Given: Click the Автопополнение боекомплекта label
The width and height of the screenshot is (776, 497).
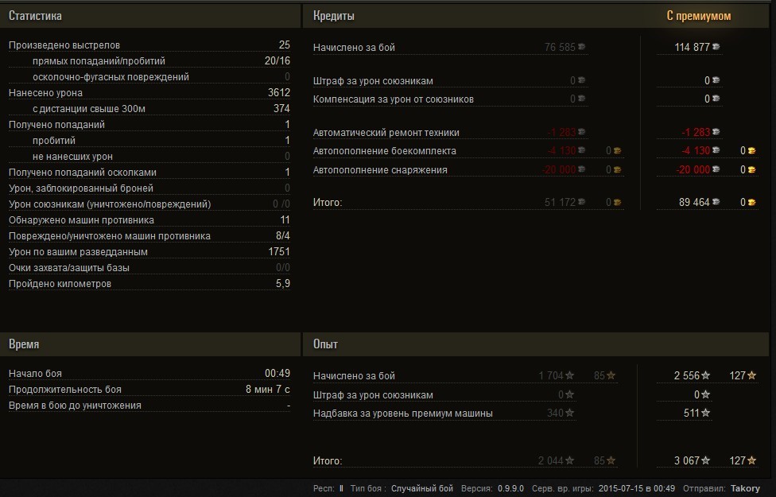Looking at the screenshot, I should pyautogui.click(x=385, y=150).
